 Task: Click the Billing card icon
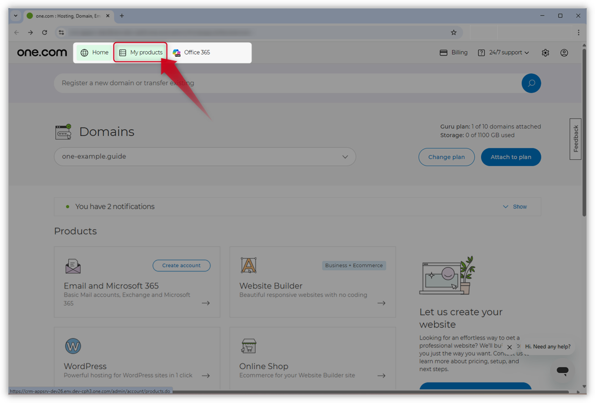pos(443,52)
